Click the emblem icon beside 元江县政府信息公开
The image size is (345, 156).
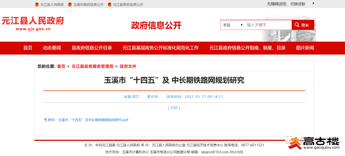coord(110,4)
